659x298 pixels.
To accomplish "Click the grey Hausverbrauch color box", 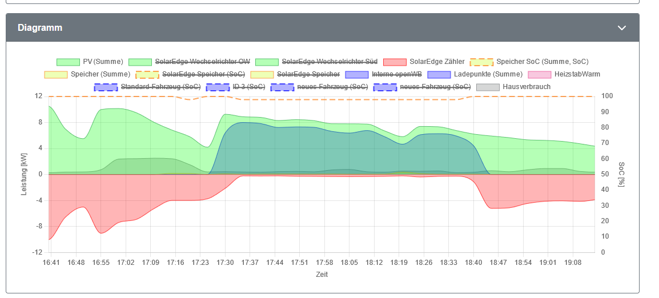I will point(488,87).
